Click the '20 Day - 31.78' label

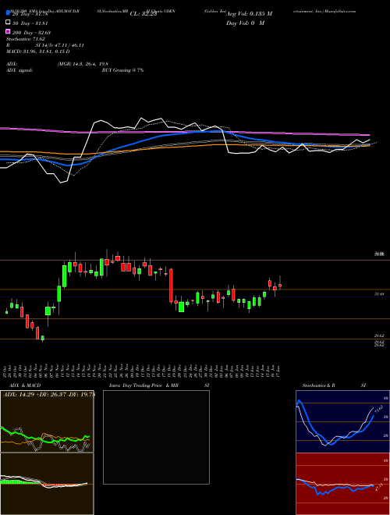point(30,14)
